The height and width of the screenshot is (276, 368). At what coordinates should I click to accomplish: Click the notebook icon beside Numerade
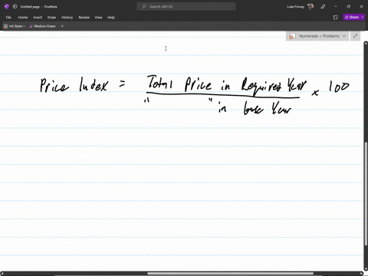[292, 36]
